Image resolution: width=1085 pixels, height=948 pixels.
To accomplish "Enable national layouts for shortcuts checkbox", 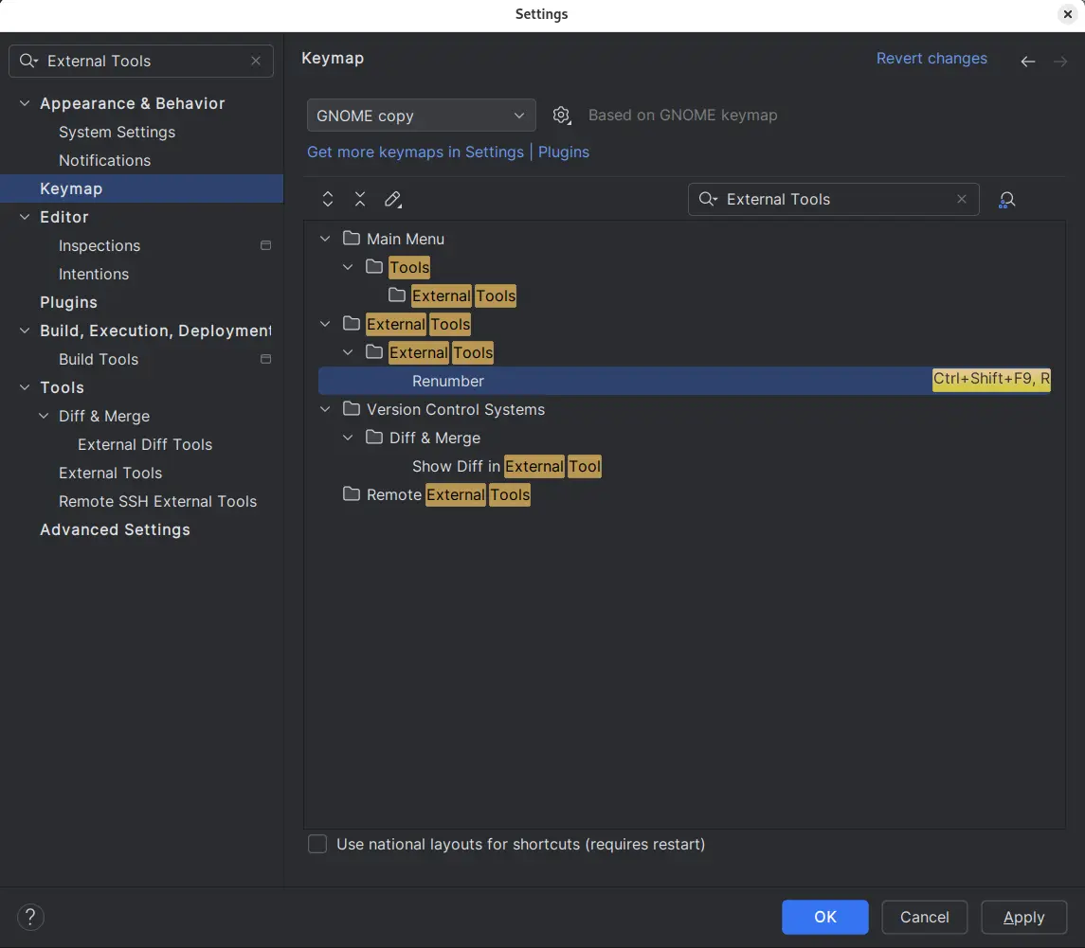I will [317, 844].
